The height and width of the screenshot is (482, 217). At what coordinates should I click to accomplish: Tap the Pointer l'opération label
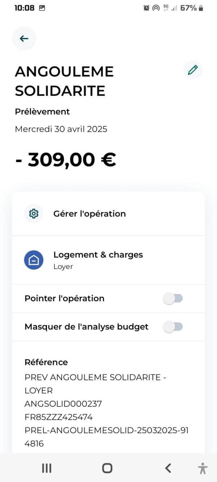(64, 299)
